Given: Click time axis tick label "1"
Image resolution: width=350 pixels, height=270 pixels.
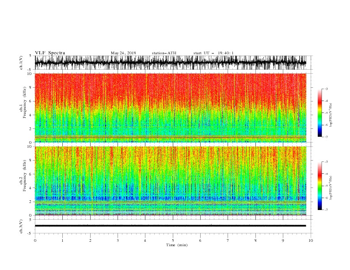Looking at the screenshot, I should [62, 240].
